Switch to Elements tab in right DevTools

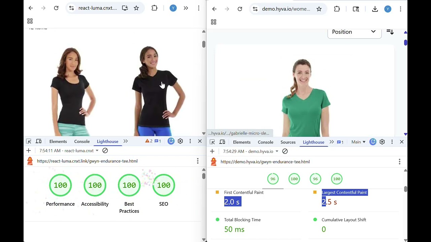[242, 142]
